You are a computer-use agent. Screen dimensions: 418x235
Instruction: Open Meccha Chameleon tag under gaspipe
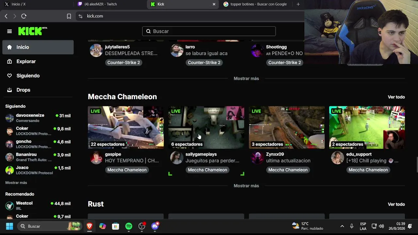point(127,170)
